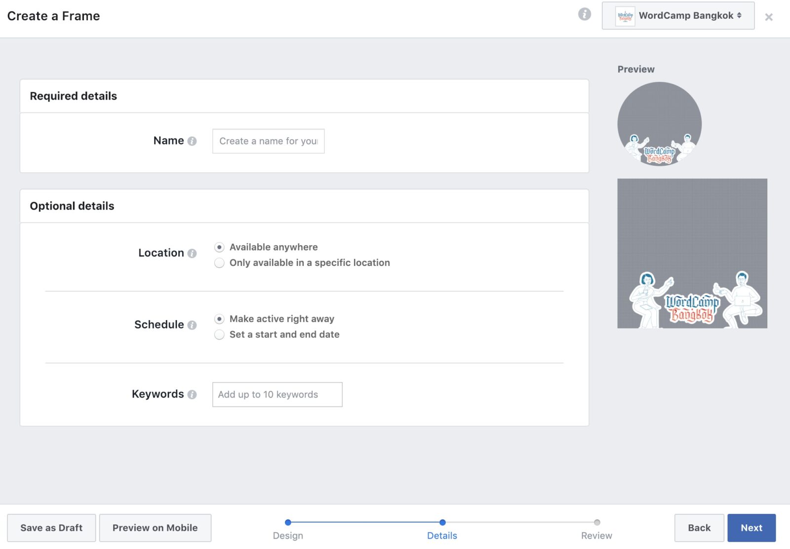Select Available anywhere location option
The image size is (790, 549).
(220, 247)
